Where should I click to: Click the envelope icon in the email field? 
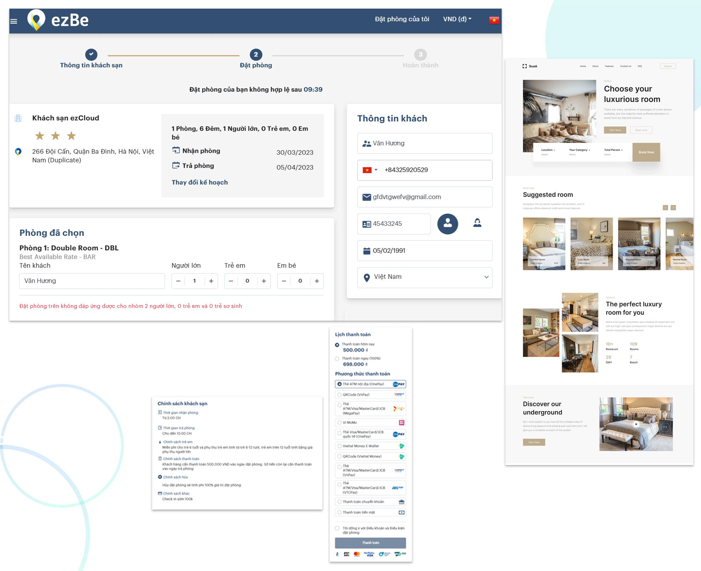(367, 197)
